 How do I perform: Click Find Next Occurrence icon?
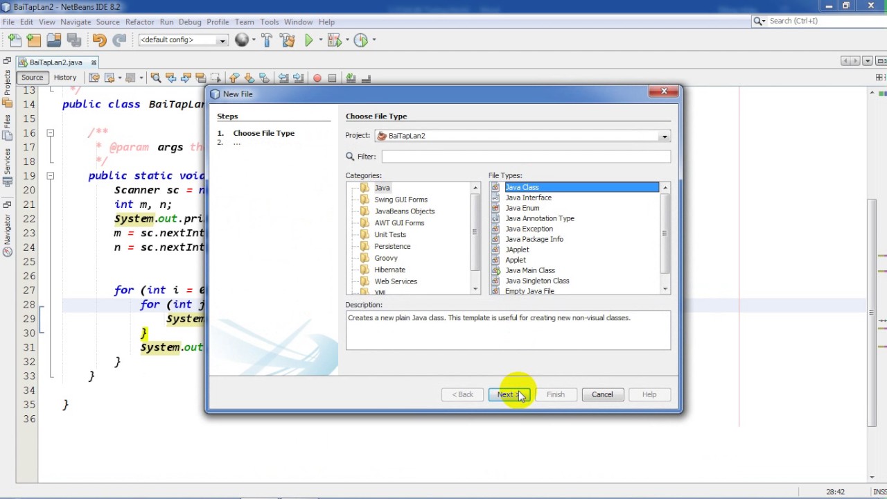(186, 78)
